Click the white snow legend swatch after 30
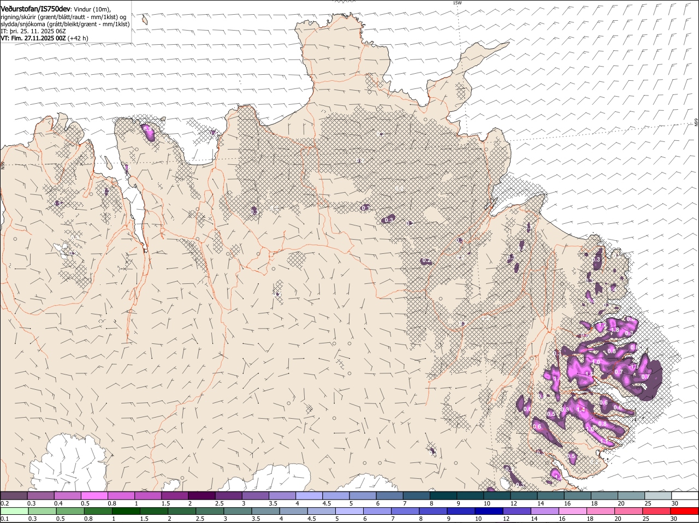 [x=685, y=496]
